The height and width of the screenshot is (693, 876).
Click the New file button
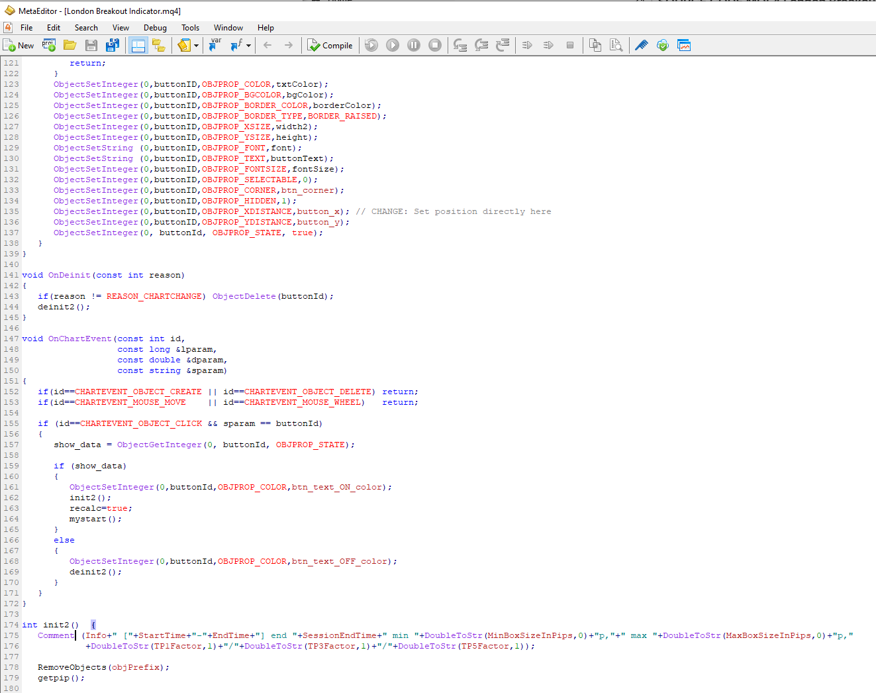[x=19, y=45]
